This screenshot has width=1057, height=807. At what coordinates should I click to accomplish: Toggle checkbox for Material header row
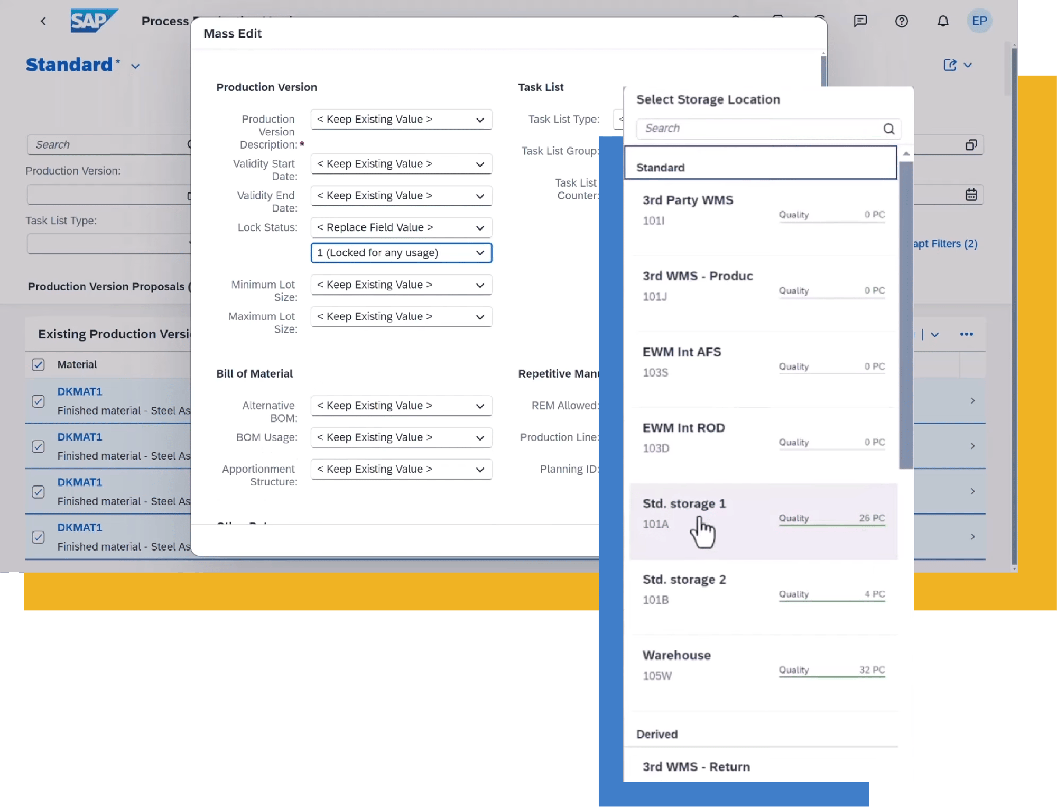coord(38,364)
